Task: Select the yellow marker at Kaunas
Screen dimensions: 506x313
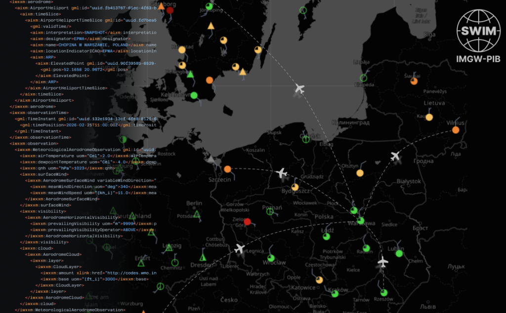Action: pos(429,117)
